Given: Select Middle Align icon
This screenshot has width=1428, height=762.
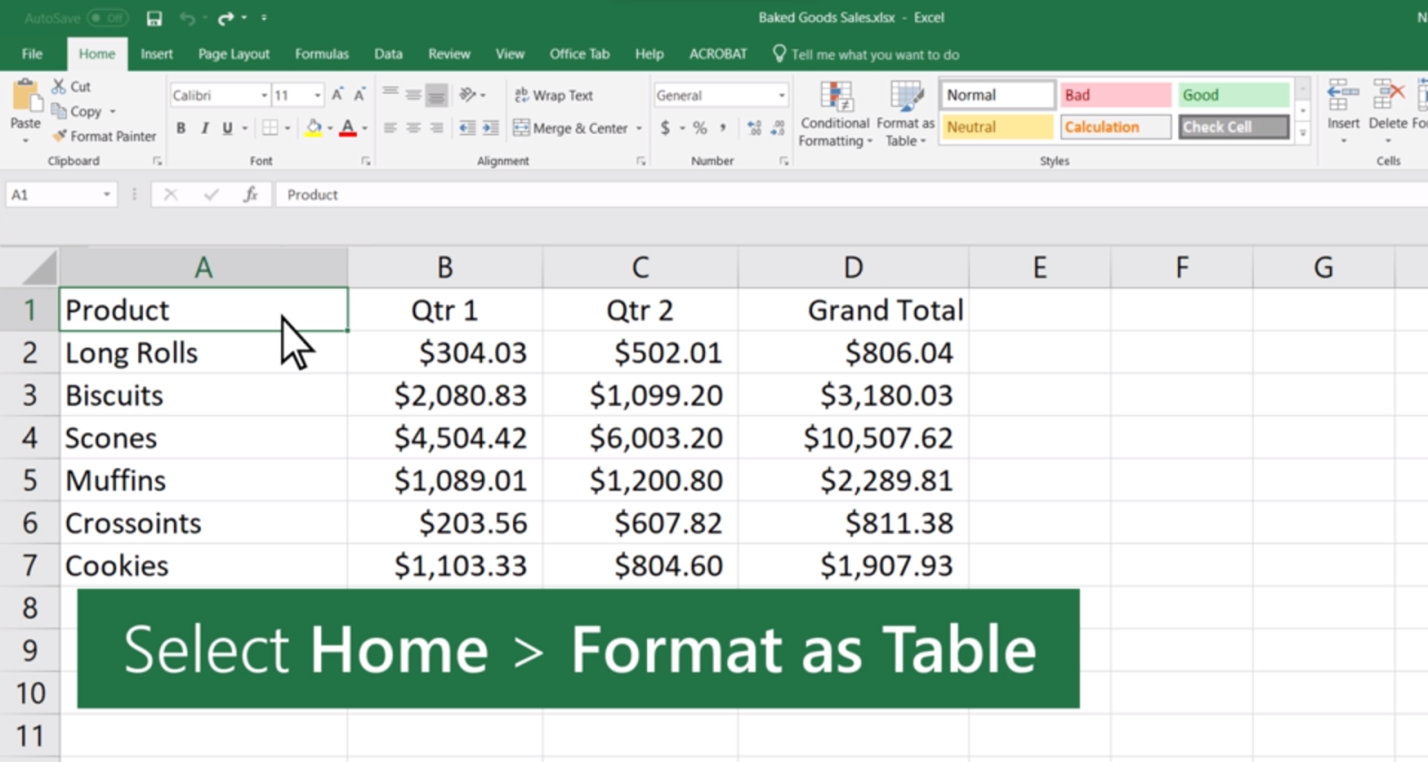Looking at the screenshot, I should (x=413, y=94).
